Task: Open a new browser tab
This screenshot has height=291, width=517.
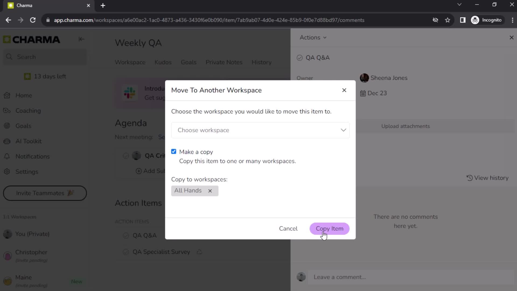Action: coord(103,5)
